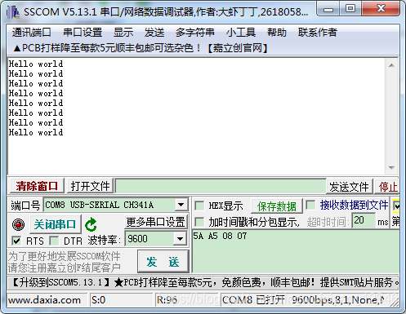Screen dimensions: 406x314
Task: Click the green refresh ports arrow icon
Action: (x=91, y=224)
